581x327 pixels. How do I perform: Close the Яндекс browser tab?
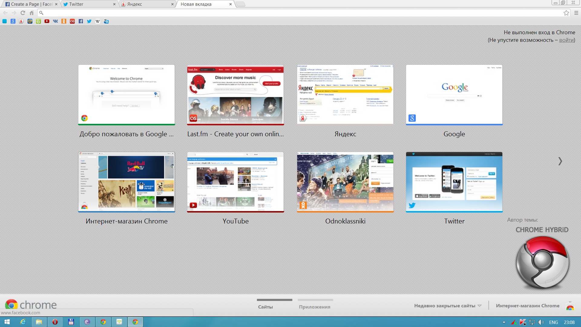(x=172, y=4)
